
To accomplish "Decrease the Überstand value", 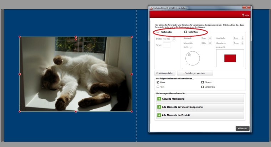I will point(242,44).
